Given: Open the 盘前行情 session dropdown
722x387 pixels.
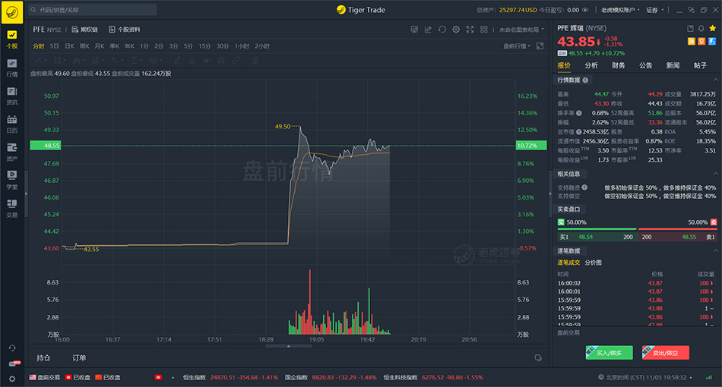Looking at the screenshot, I should [517, 46].
